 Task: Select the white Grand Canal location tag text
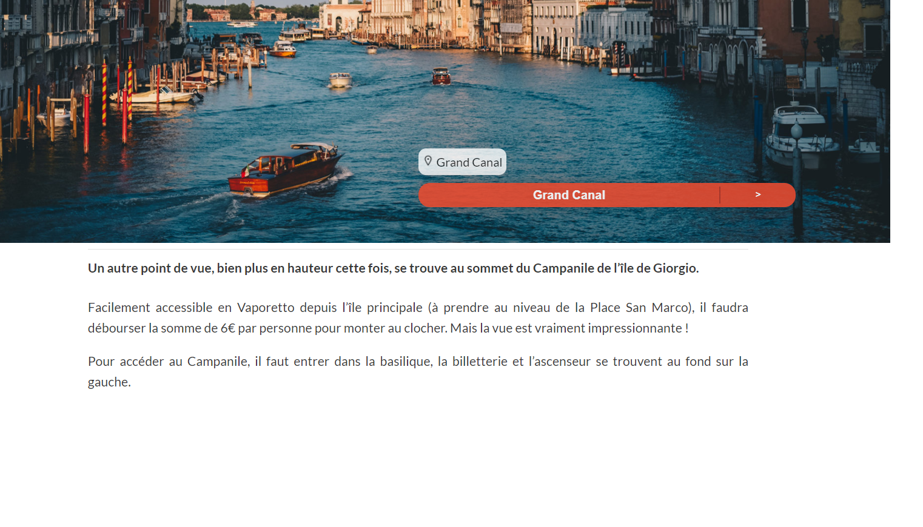tap(469, 162)
